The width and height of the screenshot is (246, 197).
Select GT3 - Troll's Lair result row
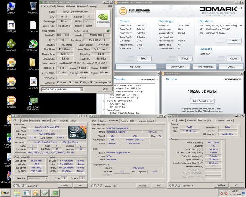[x=123, y=95]
